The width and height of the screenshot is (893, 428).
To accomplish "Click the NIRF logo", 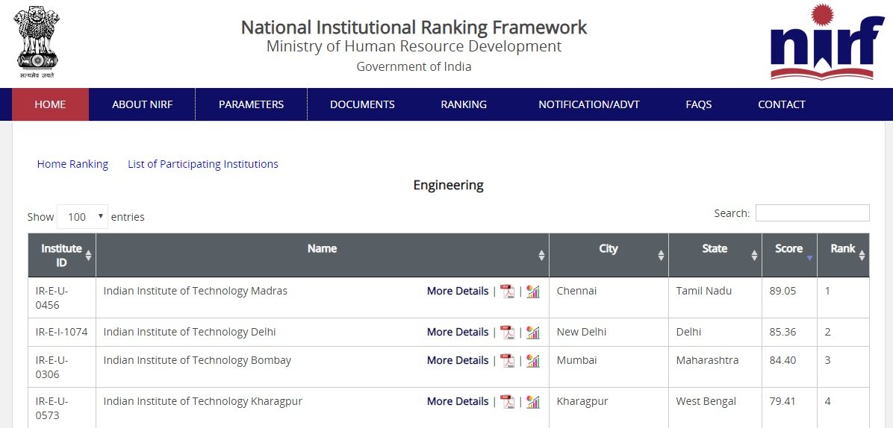I will tap(827, 42).
